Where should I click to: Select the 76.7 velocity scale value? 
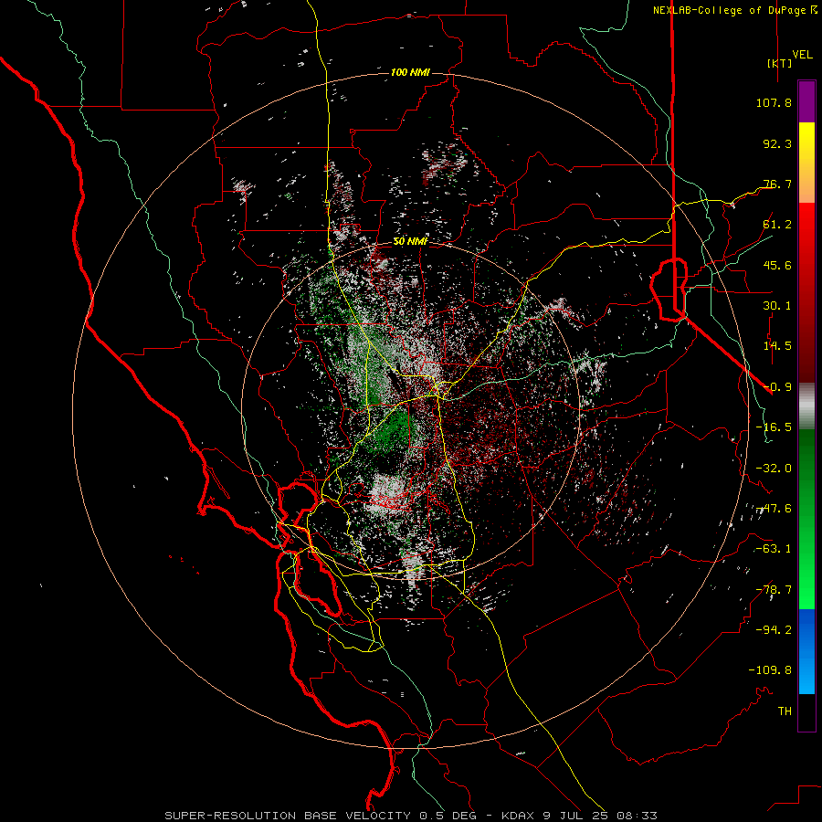(x=777, y=184)
